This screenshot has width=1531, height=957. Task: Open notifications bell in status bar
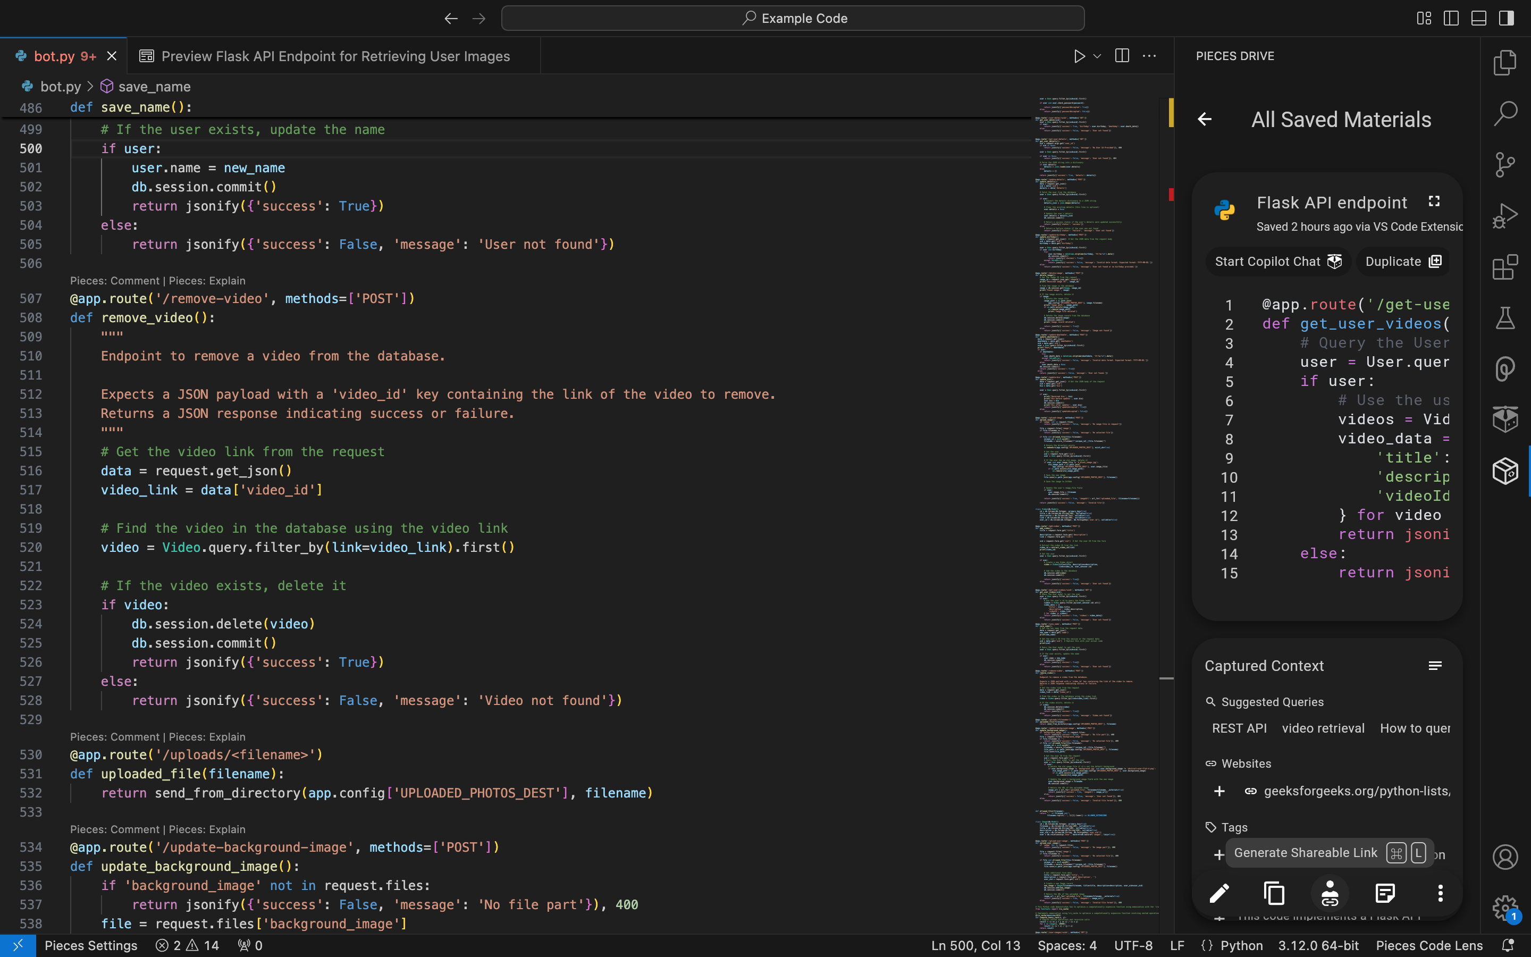pos(1508,946)
